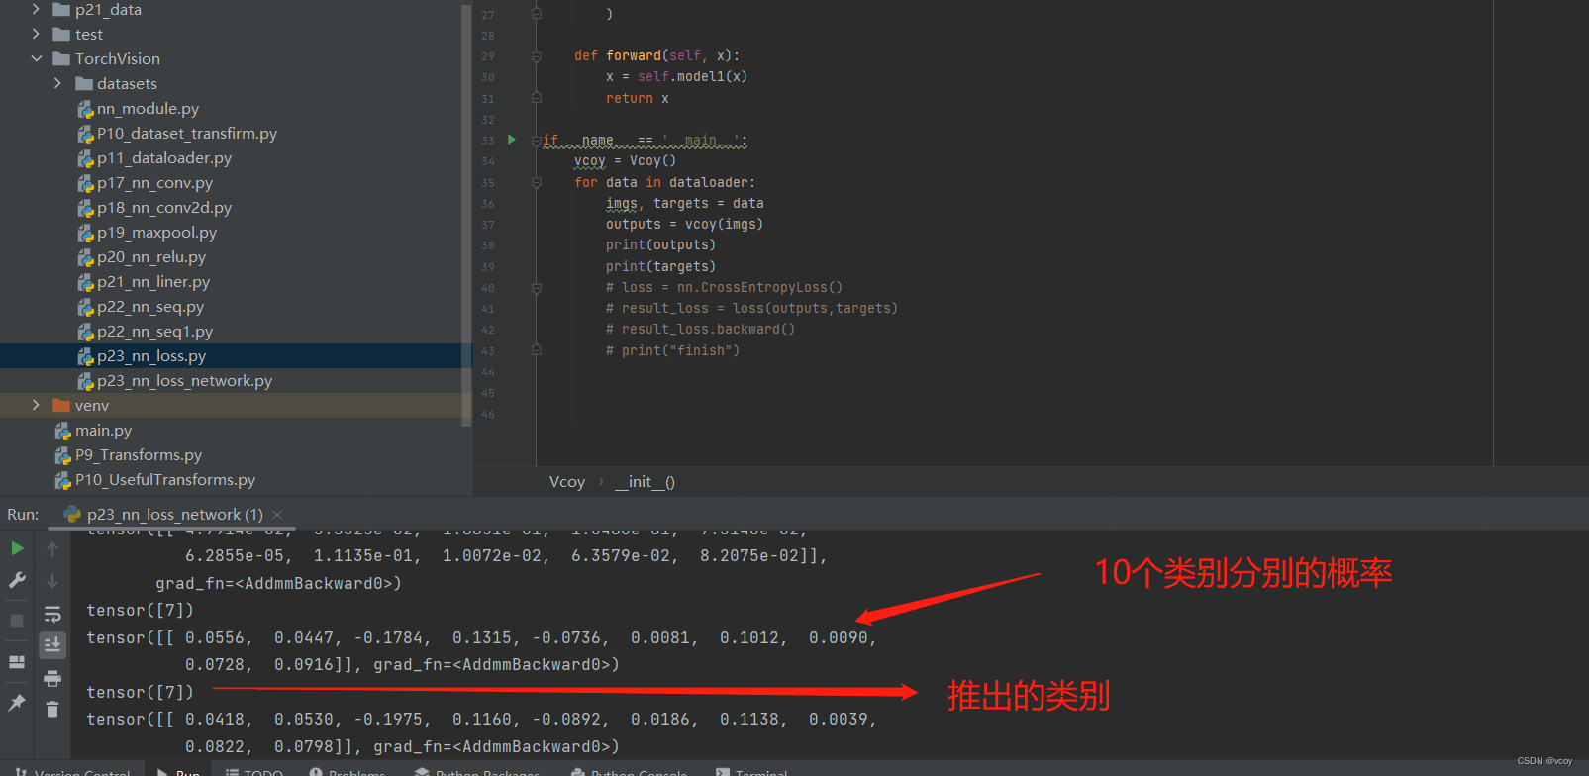Open p20_nn_relu.py file
1589x776 pixels.
click(x=151, y=256)
